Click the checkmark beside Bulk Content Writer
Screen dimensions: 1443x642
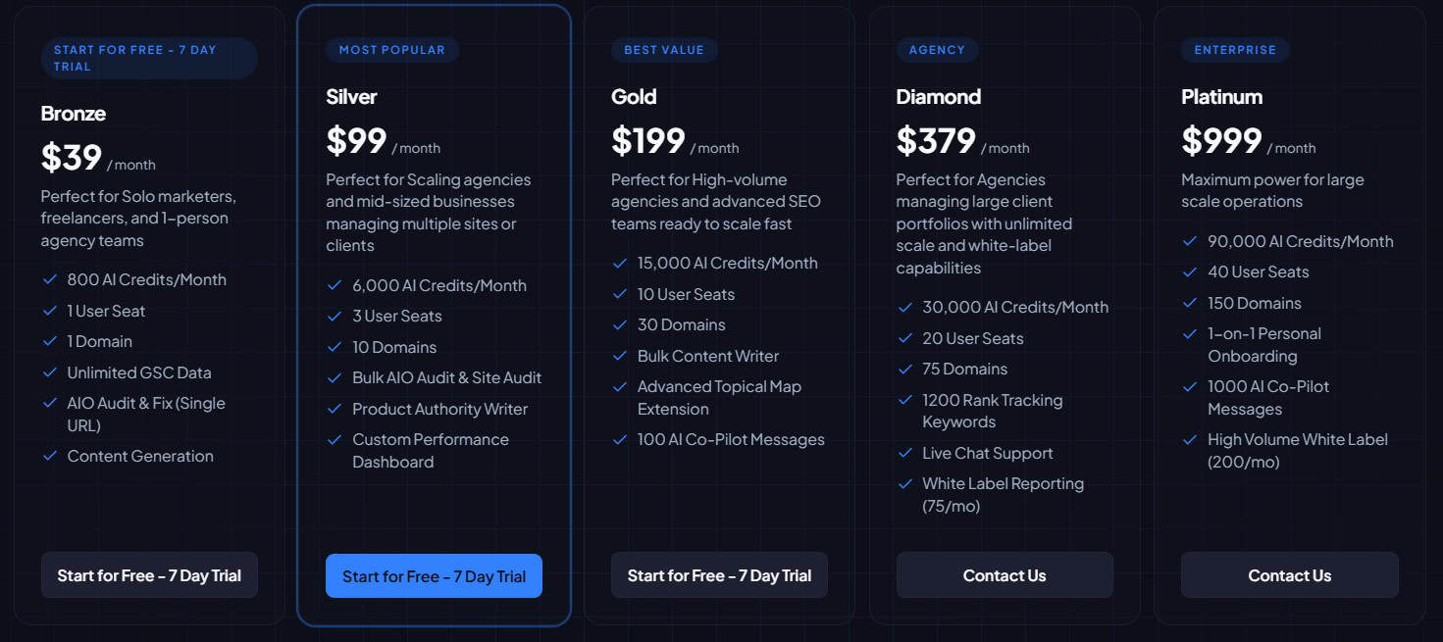pyautogui.click(x=619, y=355)
